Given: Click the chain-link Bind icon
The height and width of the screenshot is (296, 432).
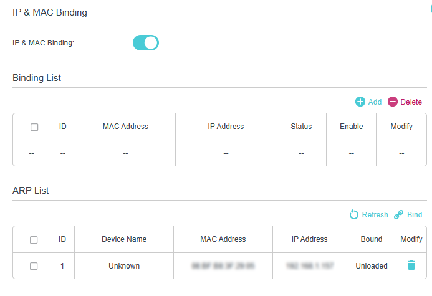Looking at the screenshot, I should point(399,214).
